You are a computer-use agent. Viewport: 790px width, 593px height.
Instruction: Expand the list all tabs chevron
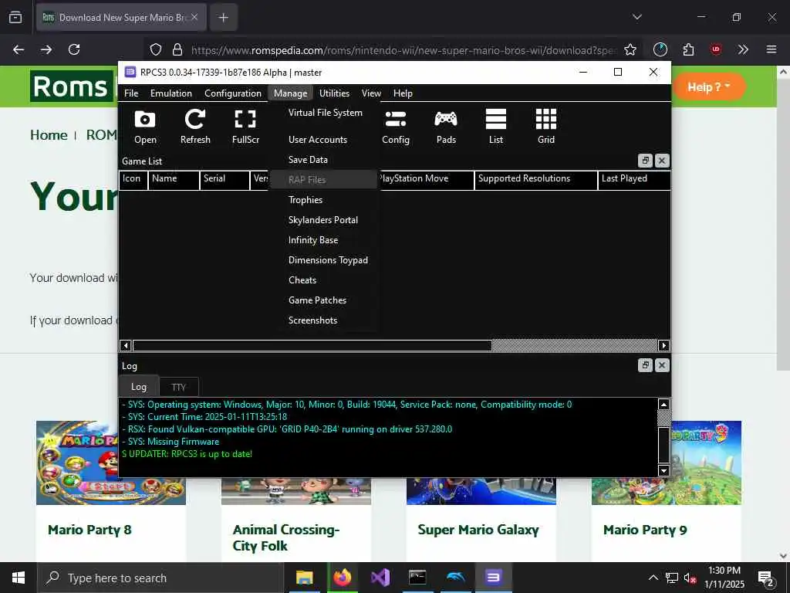(x=636, y=17)
